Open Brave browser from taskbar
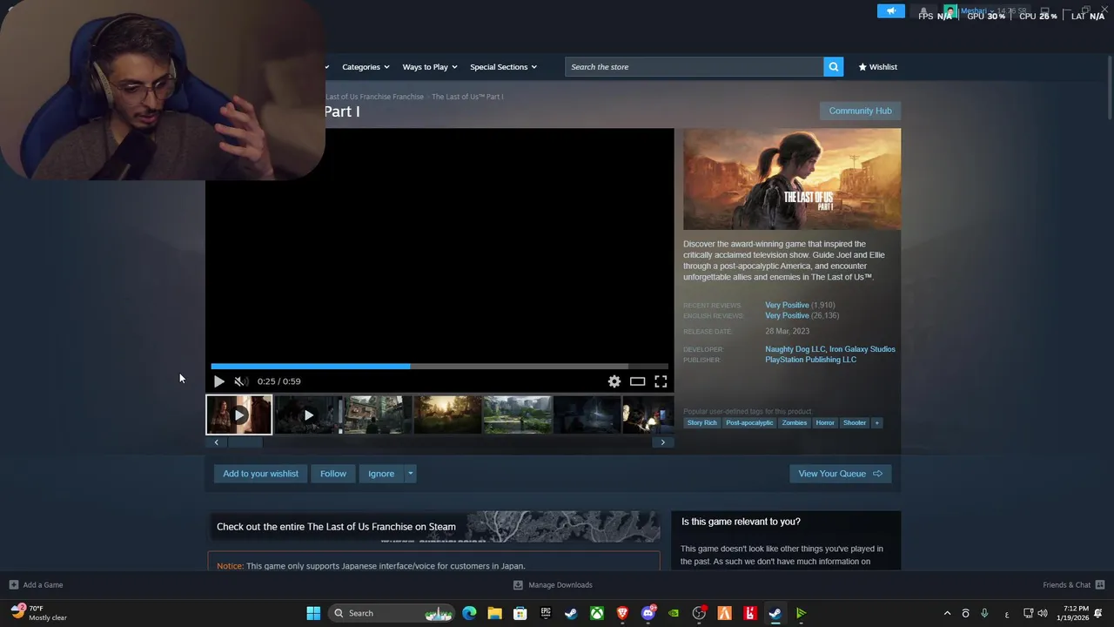 tap(622, 613)
